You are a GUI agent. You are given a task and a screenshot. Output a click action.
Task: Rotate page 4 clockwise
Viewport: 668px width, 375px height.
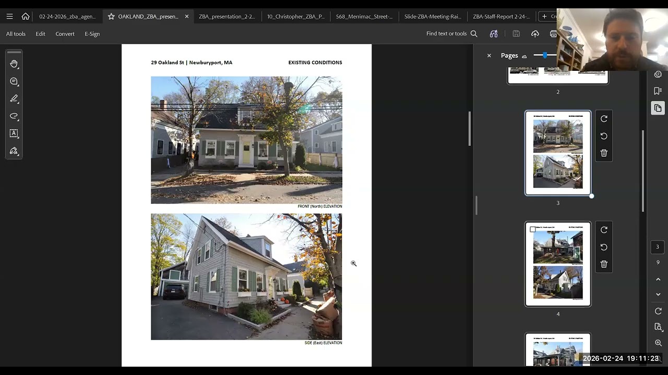tap(604, 230)
